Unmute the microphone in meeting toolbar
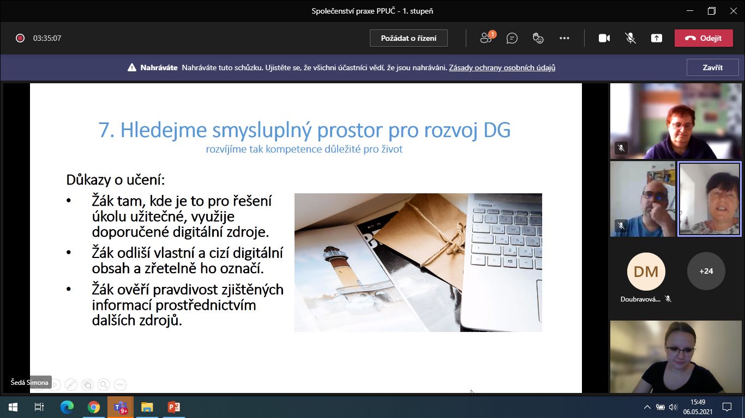Viewport: 745px width, 418px height. (x=630, y=38)
